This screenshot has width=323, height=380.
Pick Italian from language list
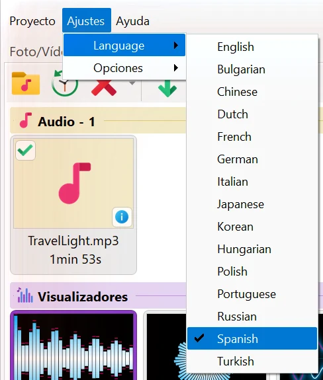[252, 182]
